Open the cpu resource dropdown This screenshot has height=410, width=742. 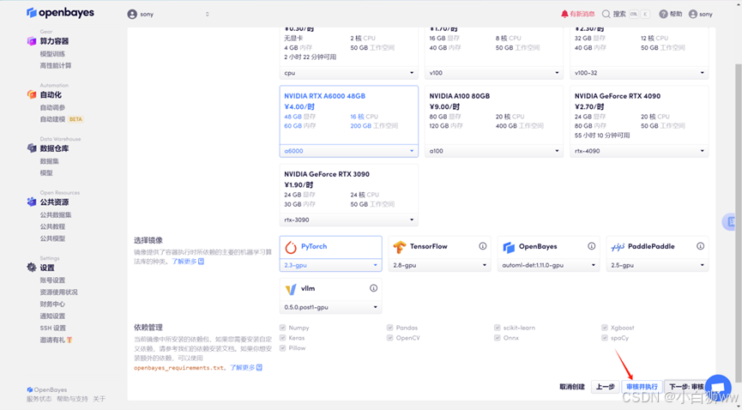[x=349, y=73]
